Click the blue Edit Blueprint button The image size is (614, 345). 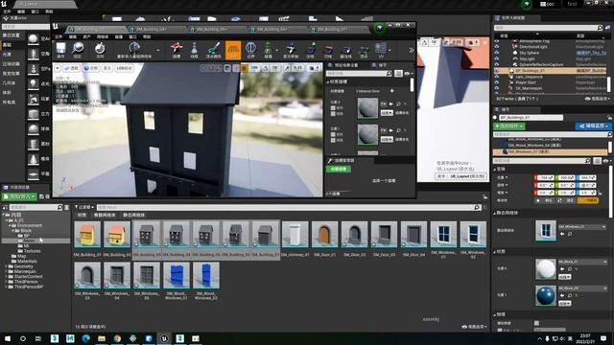pyautogui.click(x=593, y=126)
